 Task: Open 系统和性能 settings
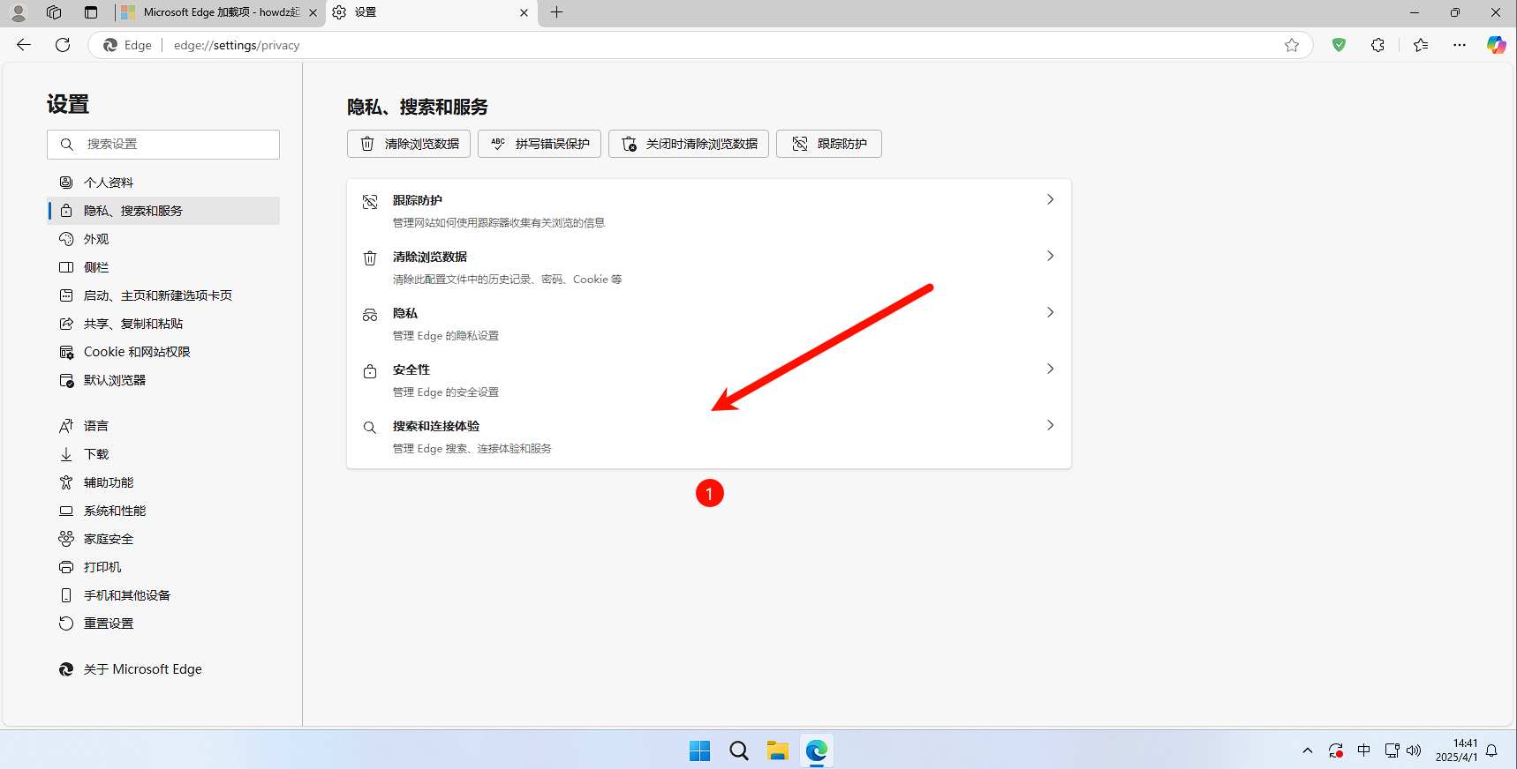click(x=163, y=511)
